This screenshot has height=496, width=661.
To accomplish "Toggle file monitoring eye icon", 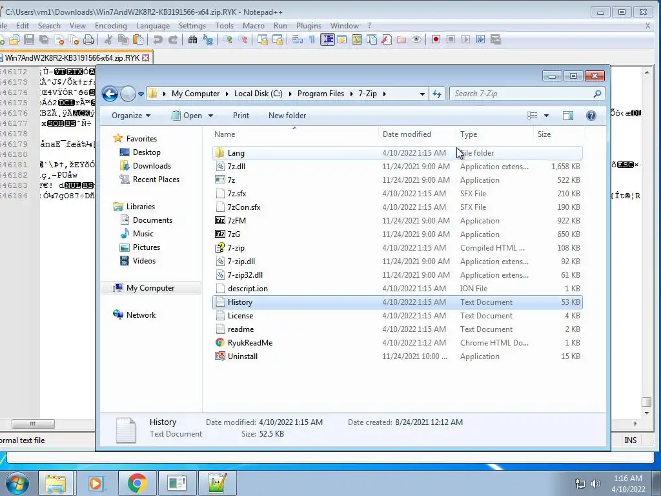I will (x=416, y=39).
